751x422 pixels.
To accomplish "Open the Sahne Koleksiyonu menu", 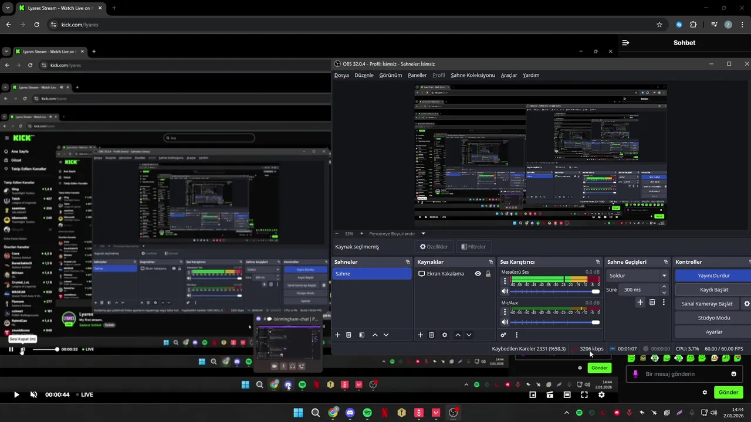I will coord(473,75).
